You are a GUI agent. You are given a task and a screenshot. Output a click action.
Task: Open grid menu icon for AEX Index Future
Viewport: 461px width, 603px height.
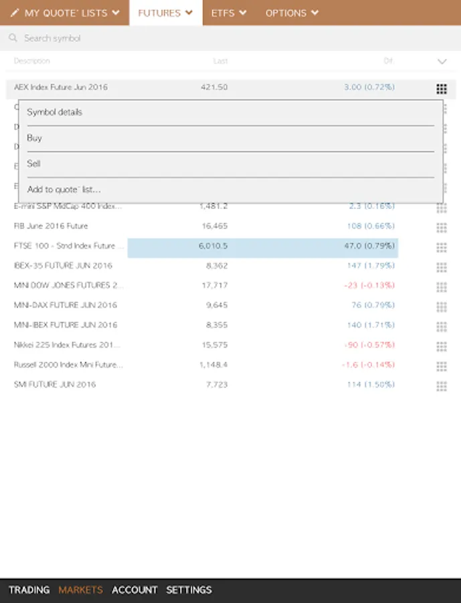click(x=441, y=88)
